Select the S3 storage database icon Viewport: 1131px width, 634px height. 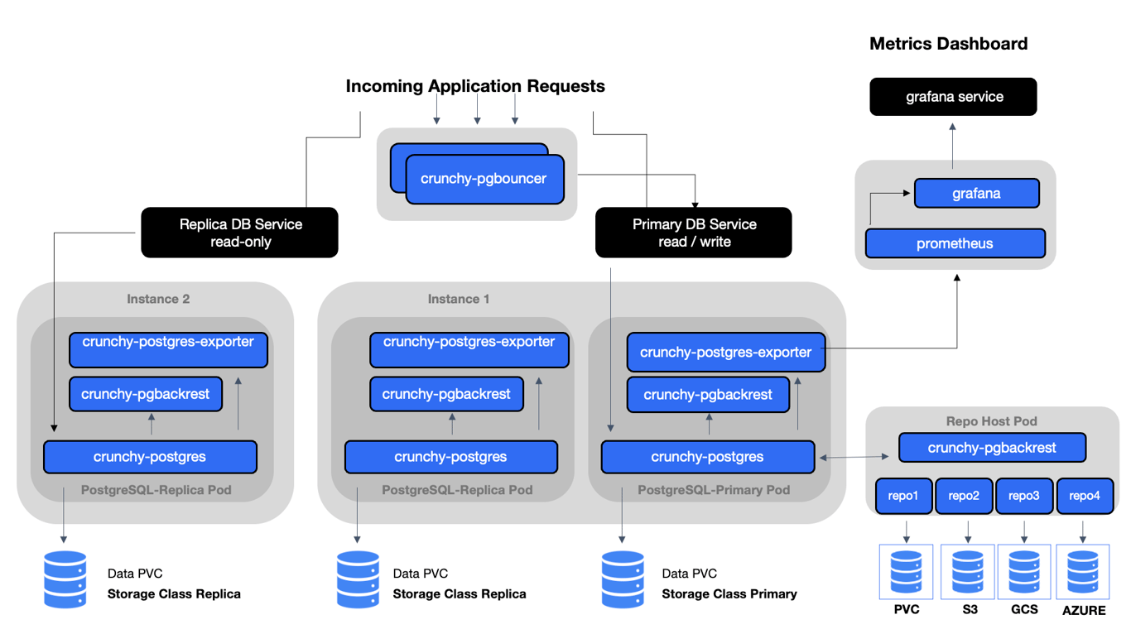click(967, 572)
